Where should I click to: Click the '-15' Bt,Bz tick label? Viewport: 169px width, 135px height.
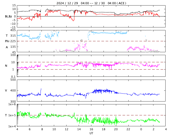tap(13, 27)
